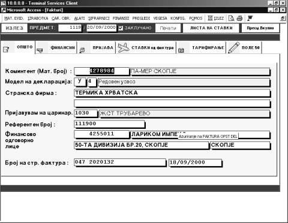The image size is (288, 223).
Task: Open the FINANSII menu
Action: [121, 19]
